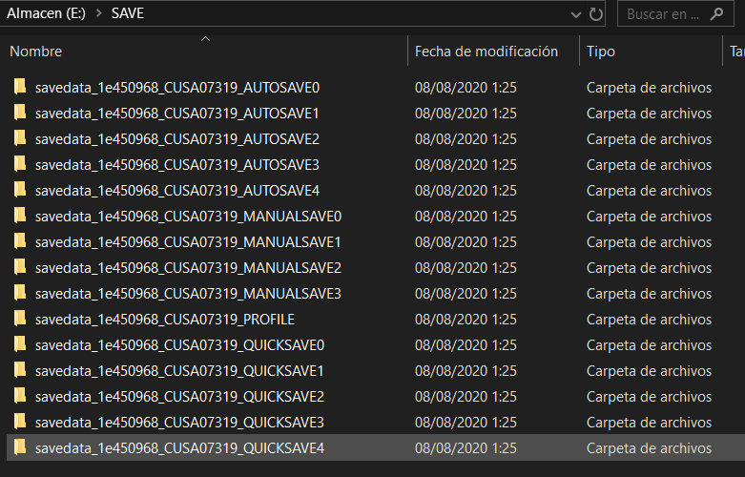Expand the chevron after Almacen (E:)
The width and height of the screenshot is (745, 477).
[x=99, y=13]
